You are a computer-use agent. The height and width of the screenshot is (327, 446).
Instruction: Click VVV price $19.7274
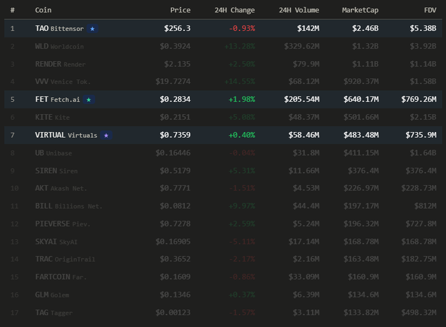pos(173,81)
